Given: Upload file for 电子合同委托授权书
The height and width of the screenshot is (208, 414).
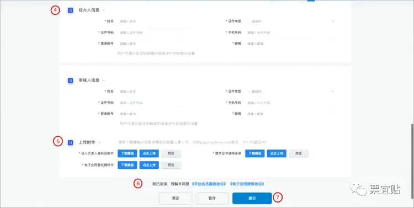Looking at the screenshot, I should [149, 165].
